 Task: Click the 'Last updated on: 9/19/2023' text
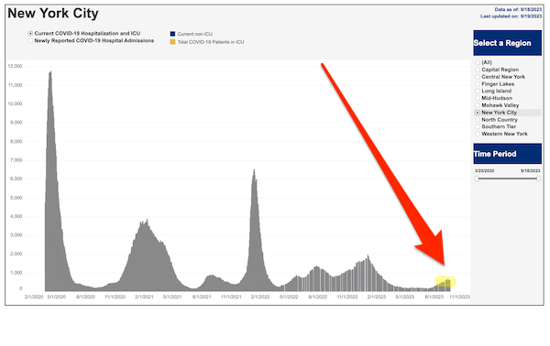coord(511,16)
